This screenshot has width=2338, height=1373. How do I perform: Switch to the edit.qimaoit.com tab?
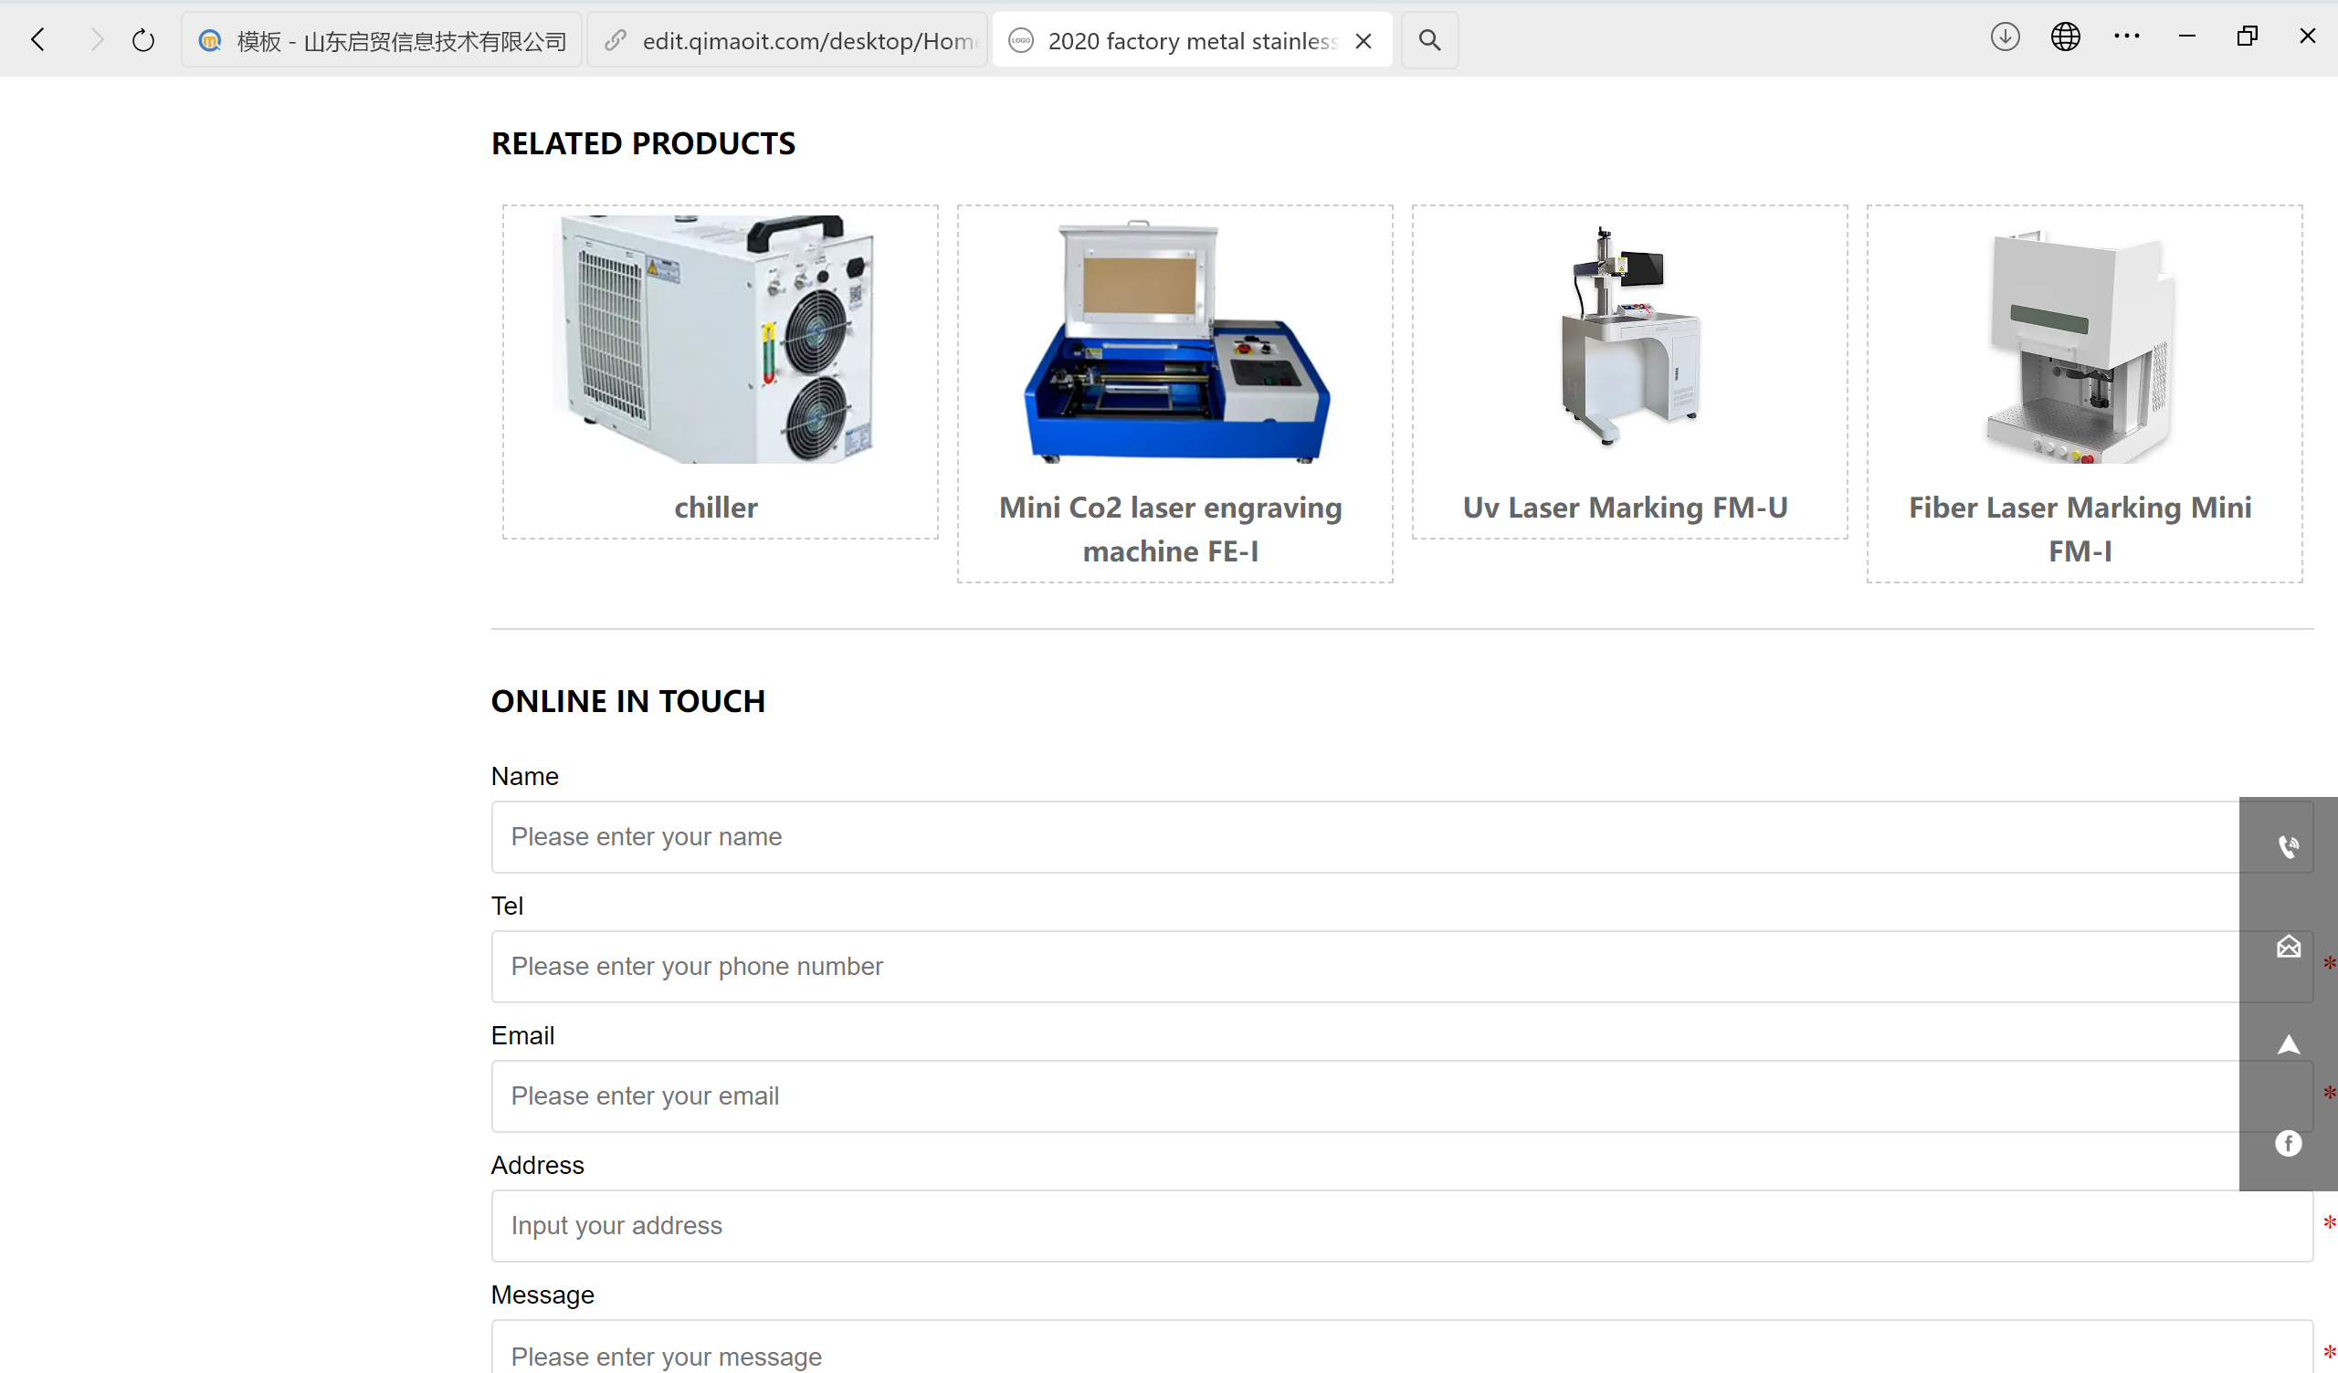pyautogui.click(x=788, y=40)
